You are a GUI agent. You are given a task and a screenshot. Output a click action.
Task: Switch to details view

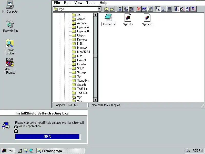point(169,9)
